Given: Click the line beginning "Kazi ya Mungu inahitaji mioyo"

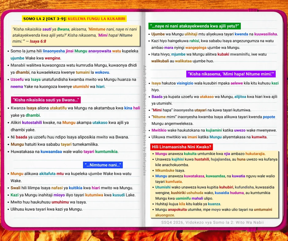Looking at the screenshot, I should [73, 195].
